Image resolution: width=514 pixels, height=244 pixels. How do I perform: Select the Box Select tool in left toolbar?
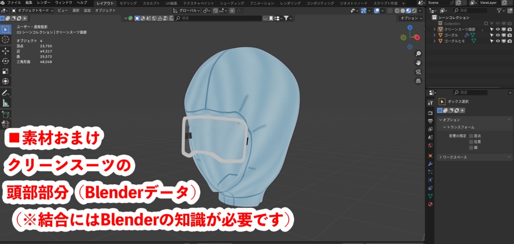(x=6, y=30)
